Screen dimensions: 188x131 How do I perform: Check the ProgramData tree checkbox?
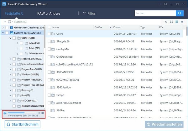tap(14, 69)
